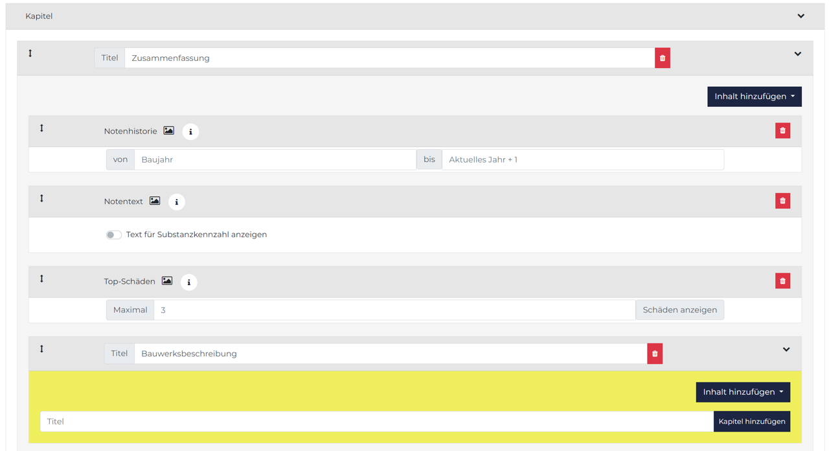Click the image icon next to Top-Schäden
The width and height of the screenshot is (829, 451).
167,281
